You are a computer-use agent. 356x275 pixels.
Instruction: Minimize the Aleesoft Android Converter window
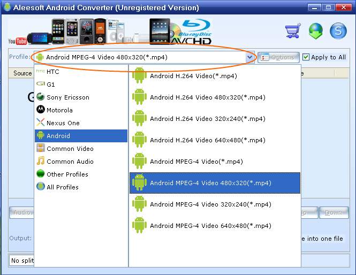314,7
